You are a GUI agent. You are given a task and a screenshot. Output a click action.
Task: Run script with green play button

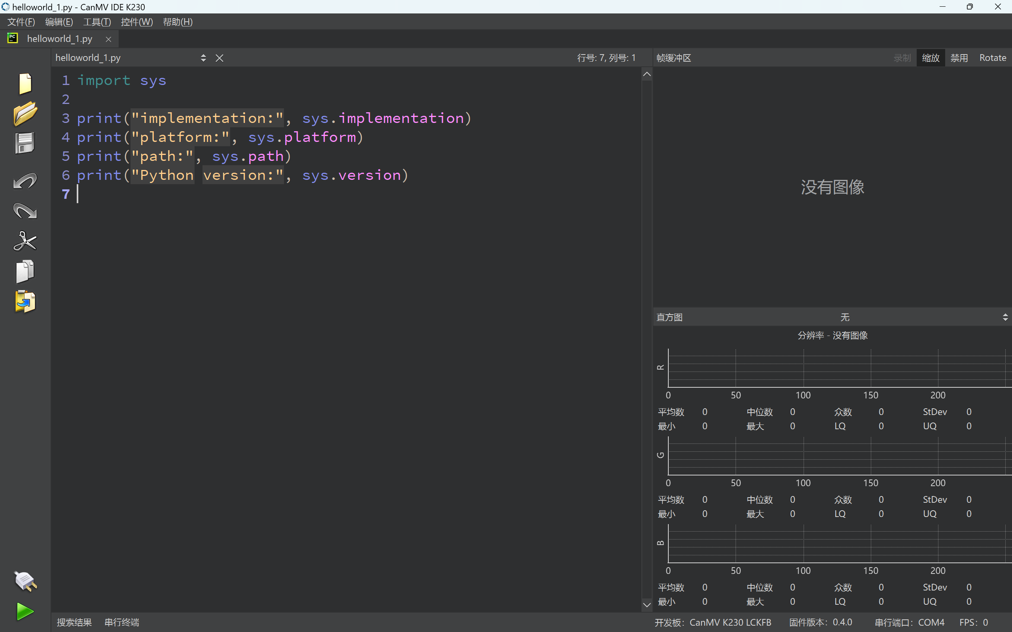tap(25, 611)
